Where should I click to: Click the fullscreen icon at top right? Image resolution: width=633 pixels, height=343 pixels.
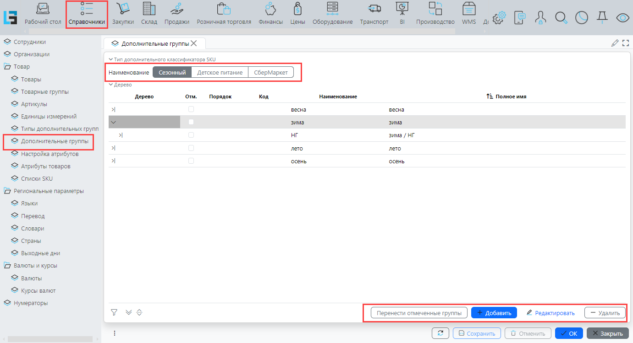point(626,43)
